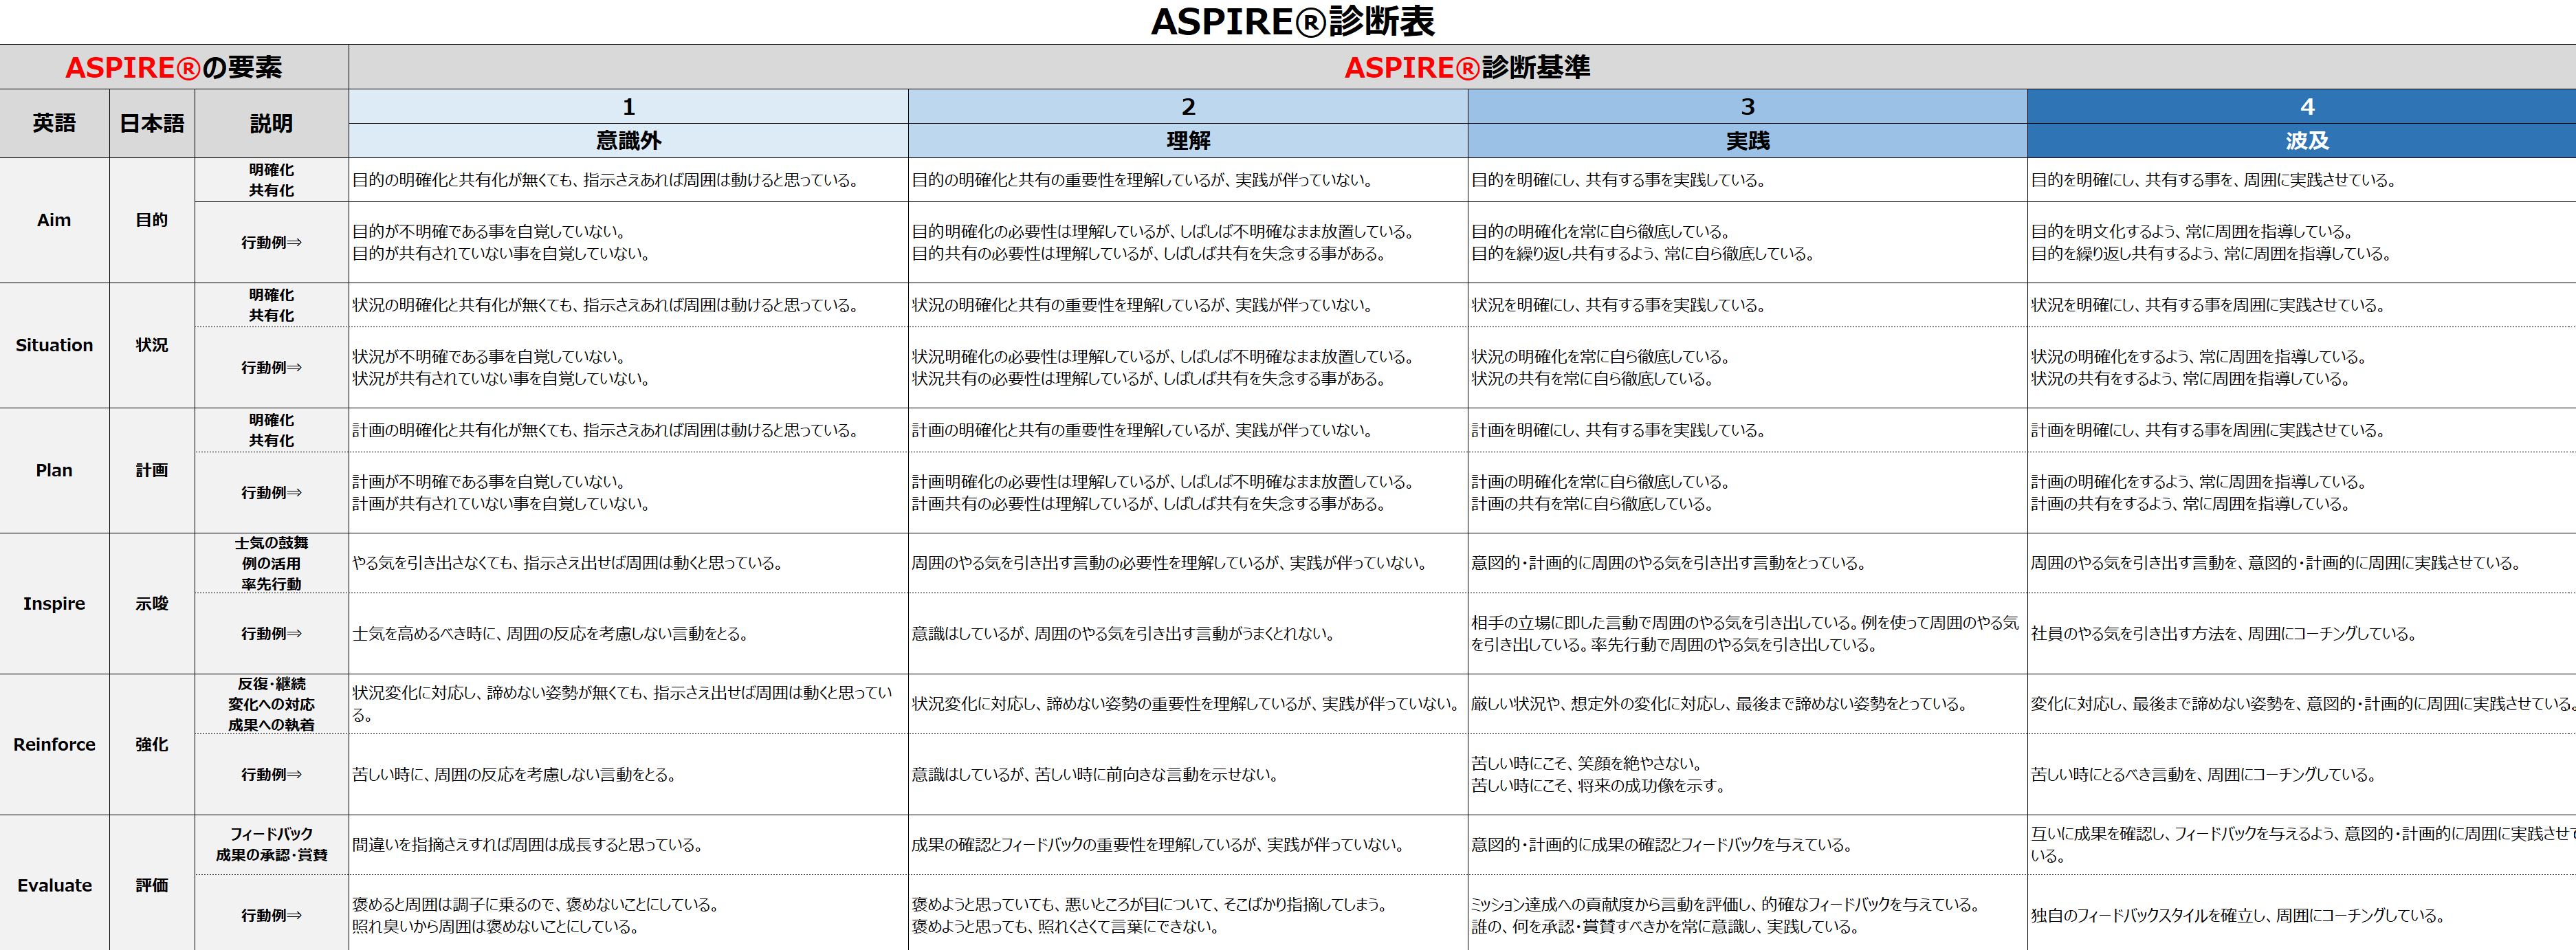Click the "日本語" column header

click(x=152, y=123)
